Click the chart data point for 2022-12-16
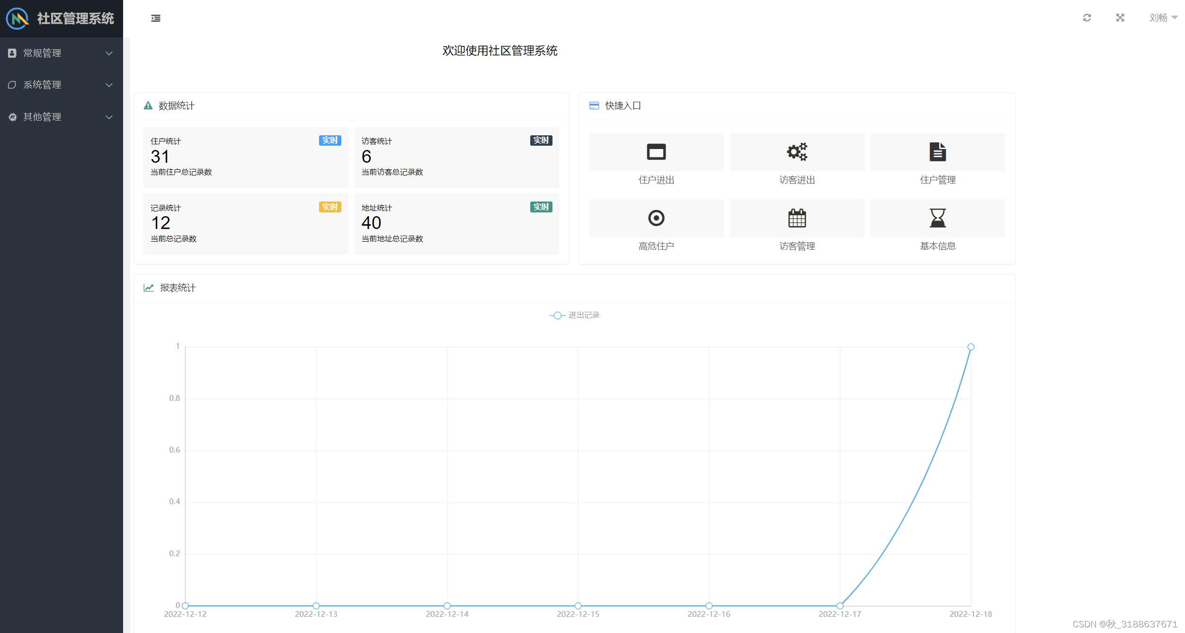1185x633 pixels. click(709, 606)
